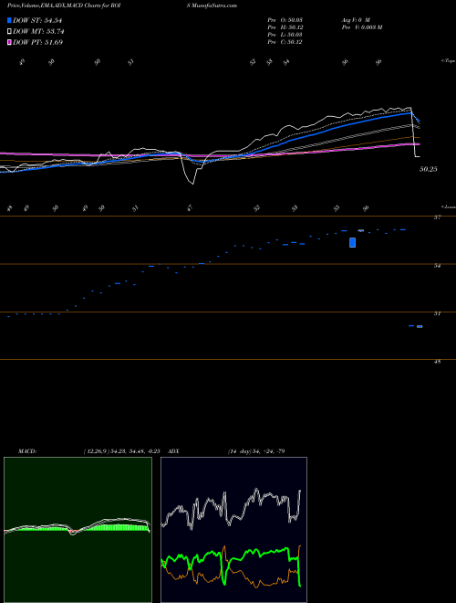Click the 'Pre L: 50.03' low value
This screenshot has width=456, height=603.
285,35
